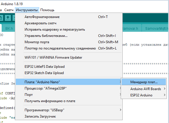Expand the Порт submenu

tap(69, 95)
